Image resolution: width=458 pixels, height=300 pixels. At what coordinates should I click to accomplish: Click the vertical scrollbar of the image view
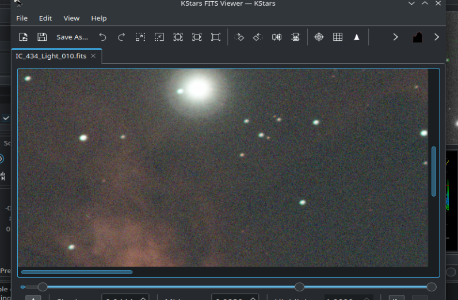434,171
